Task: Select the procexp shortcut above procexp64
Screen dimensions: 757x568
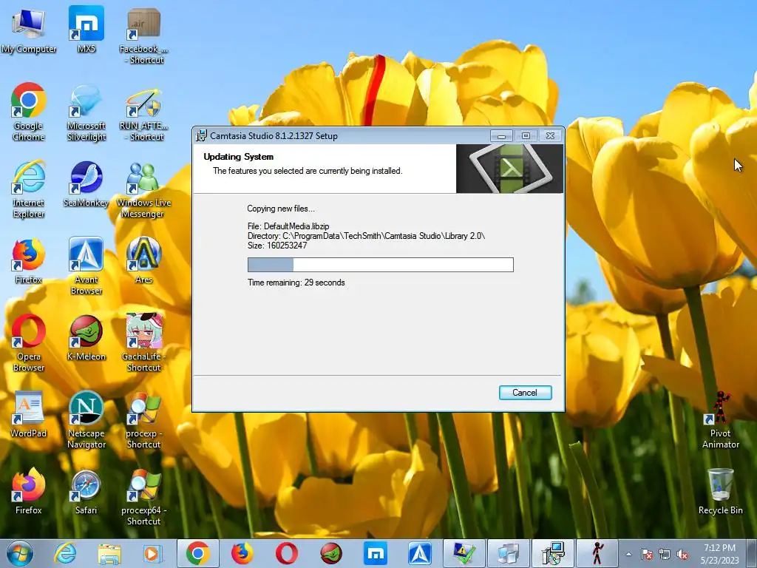Action: click(143, 420)
